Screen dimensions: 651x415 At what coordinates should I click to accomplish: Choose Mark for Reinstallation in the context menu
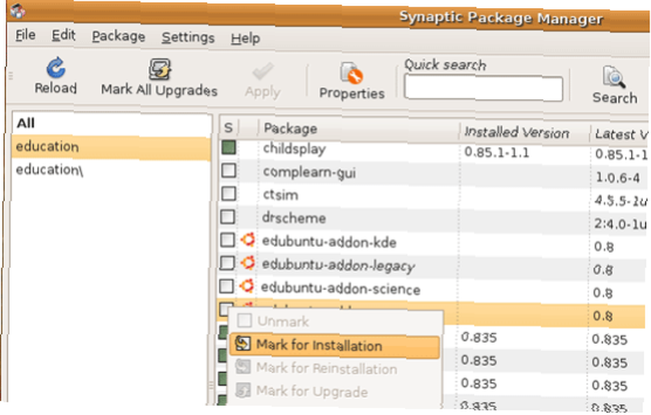pyautogui.click(x=334, y=369)
